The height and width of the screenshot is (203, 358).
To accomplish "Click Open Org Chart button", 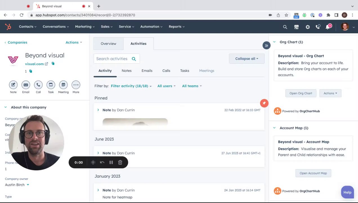I will coord(301,93).
